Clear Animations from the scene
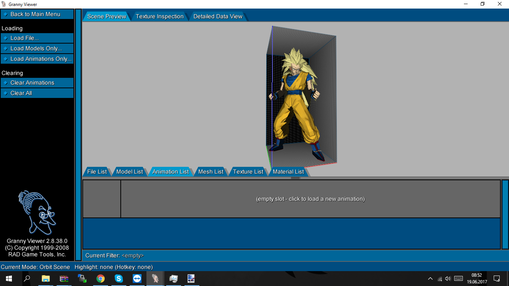 pyautogui.click(x=37, y=83)
